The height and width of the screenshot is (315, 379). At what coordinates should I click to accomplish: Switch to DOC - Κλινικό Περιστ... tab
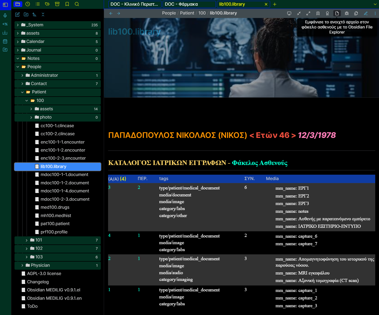(134, 4)
